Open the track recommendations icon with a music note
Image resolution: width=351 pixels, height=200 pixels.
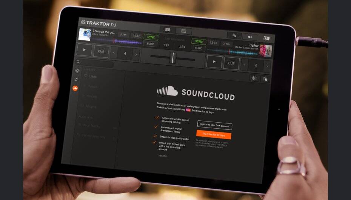234,35
